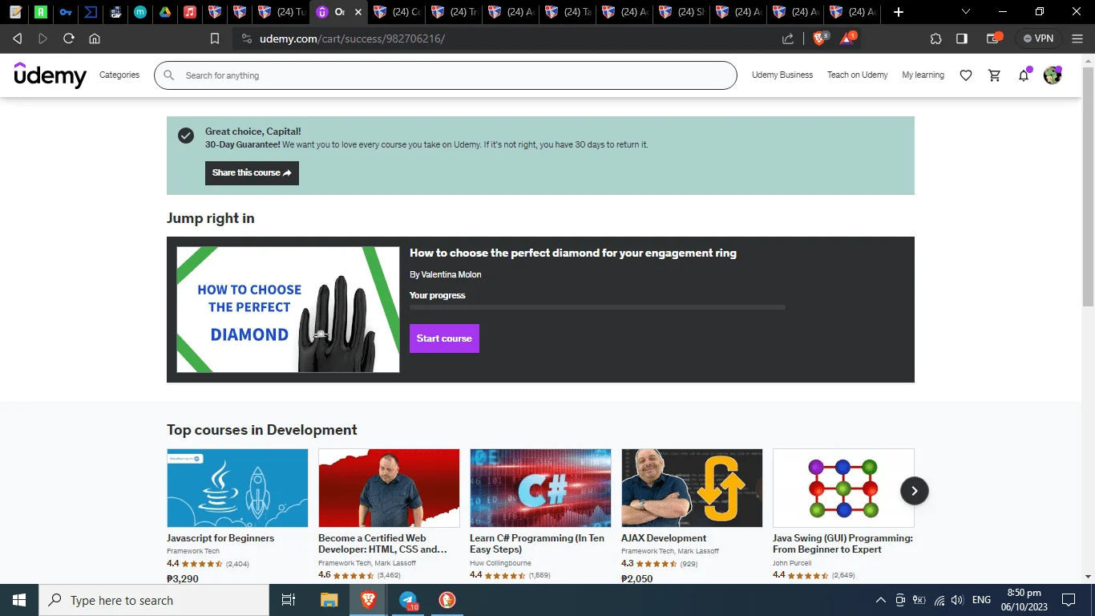1095x616 pixels.
Task: Open the shopping cart icon
Action: click(x=995, y=75)
